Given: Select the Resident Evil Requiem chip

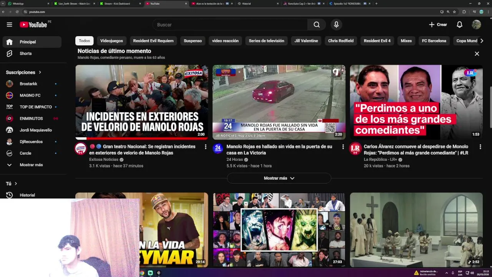Looking at the screenshot, I should (153, 41).
